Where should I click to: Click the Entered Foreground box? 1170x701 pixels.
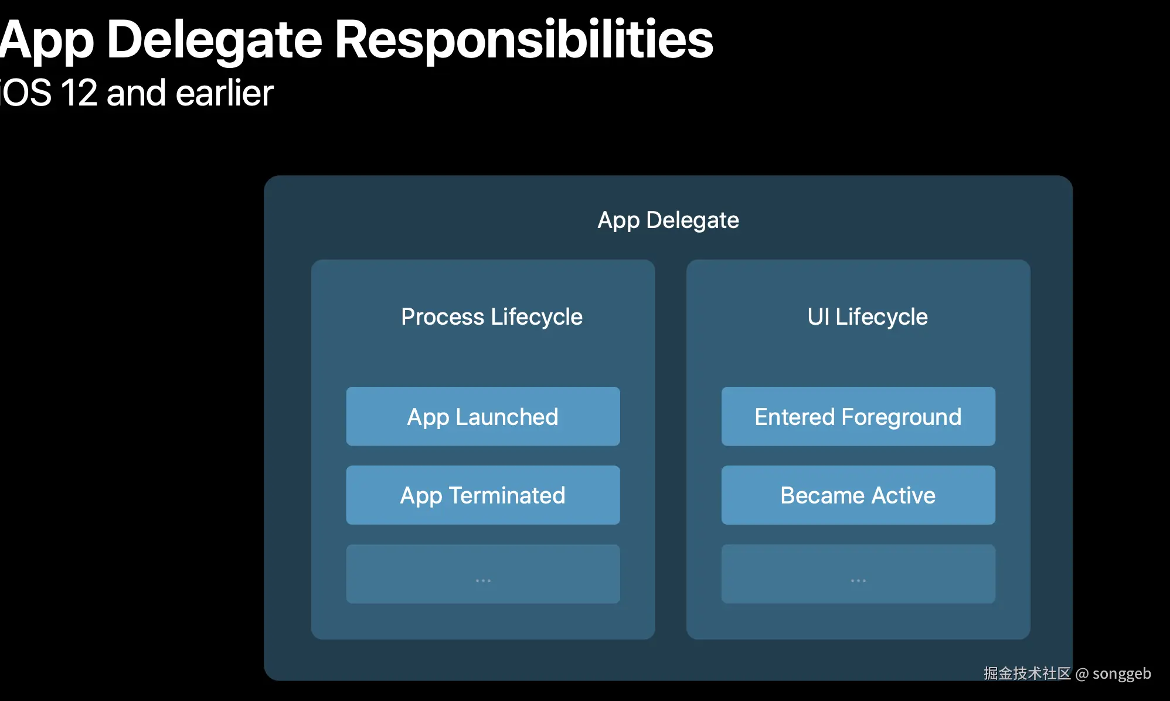tap(858, 417)
